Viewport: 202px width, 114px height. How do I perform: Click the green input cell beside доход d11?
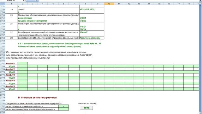tap(23, 63)
